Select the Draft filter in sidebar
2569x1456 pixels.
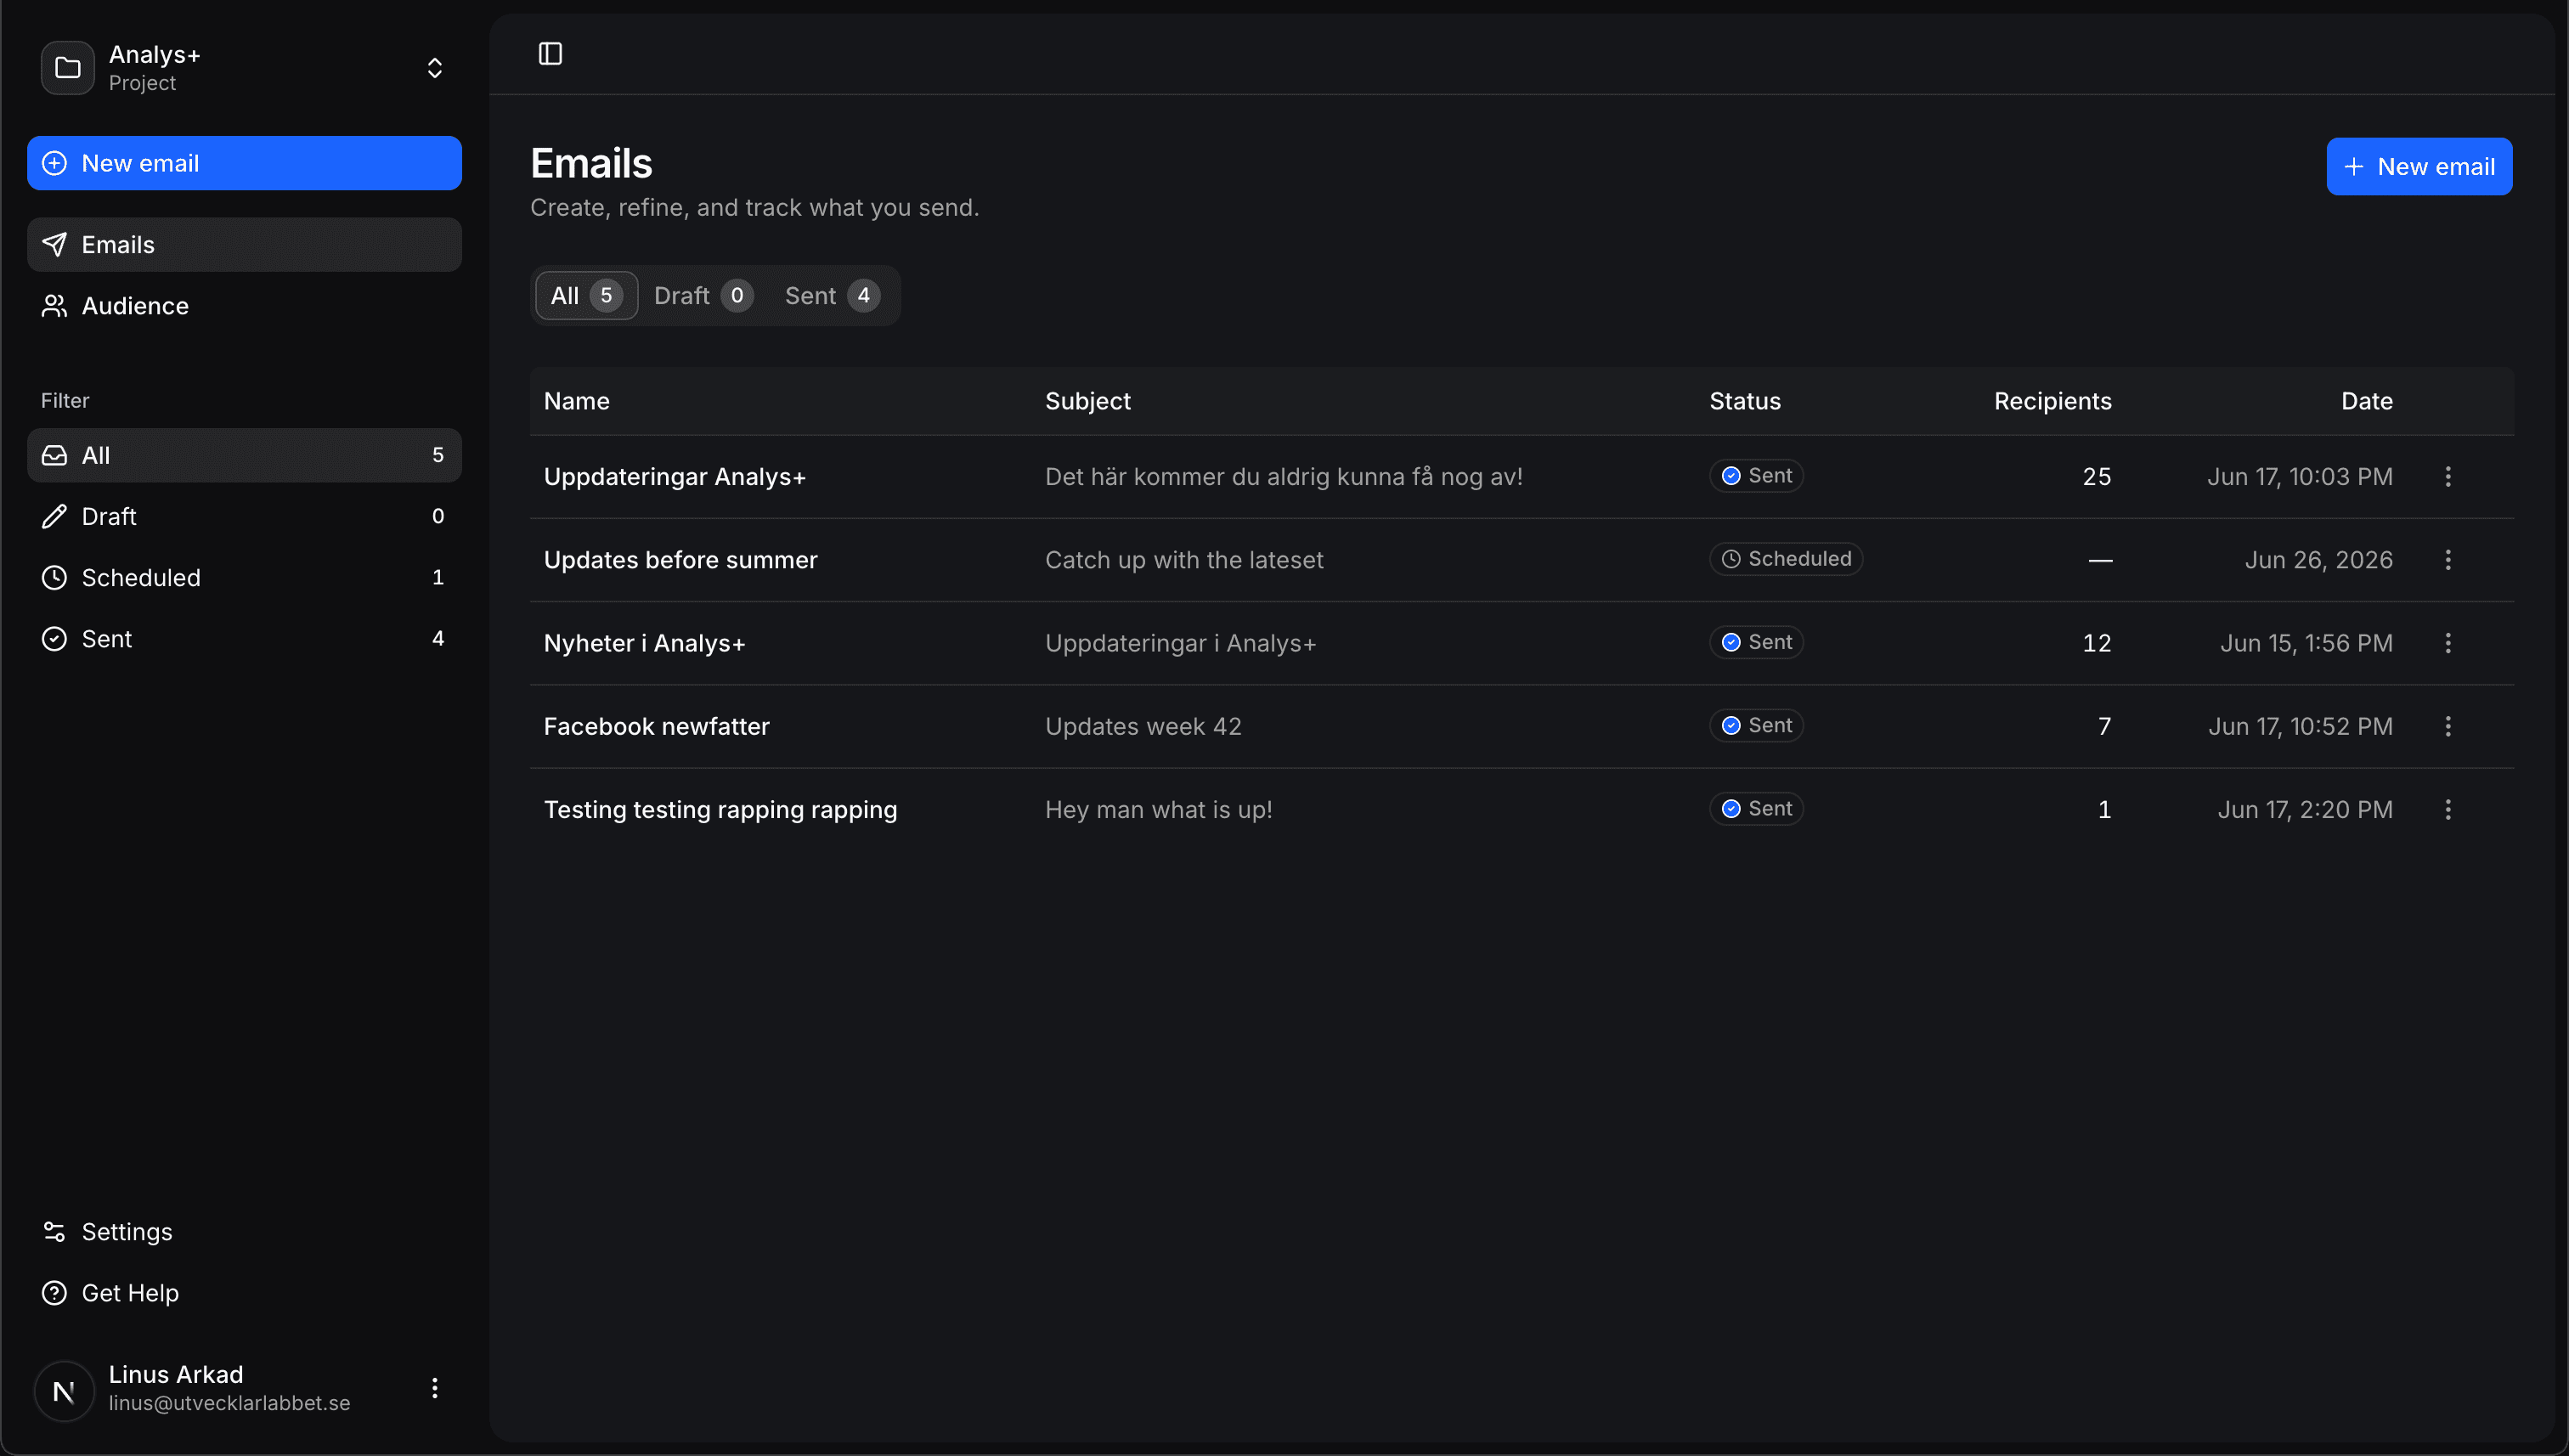click(x=244, y=516)
